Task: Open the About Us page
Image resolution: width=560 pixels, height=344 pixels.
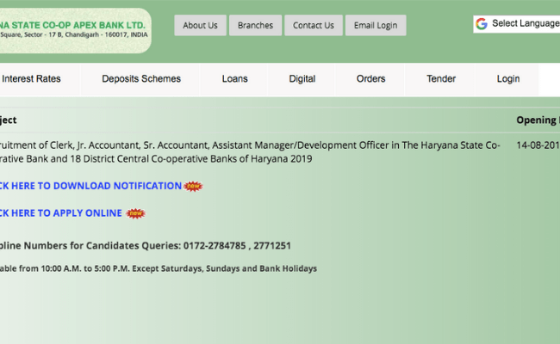Action: pyautogui.click(x=200, y=26)
